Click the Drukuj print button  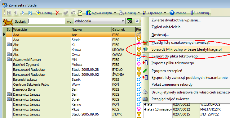coord(127,13)
